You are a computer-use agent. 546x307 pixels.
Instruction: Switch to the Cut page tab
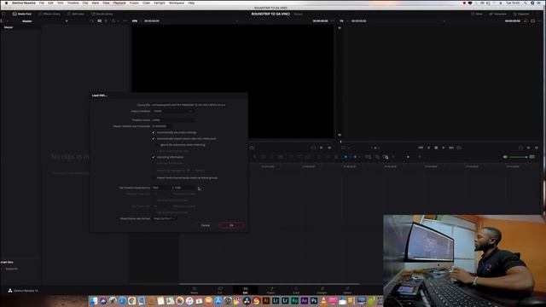[x=220, y=290]
